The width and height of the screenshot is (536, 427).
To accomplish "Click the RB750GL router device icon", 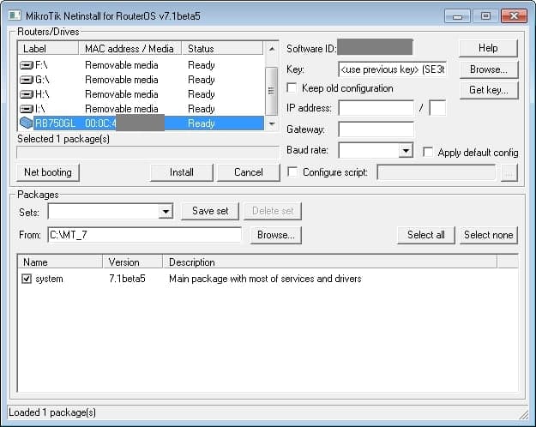I will point(27,123).
